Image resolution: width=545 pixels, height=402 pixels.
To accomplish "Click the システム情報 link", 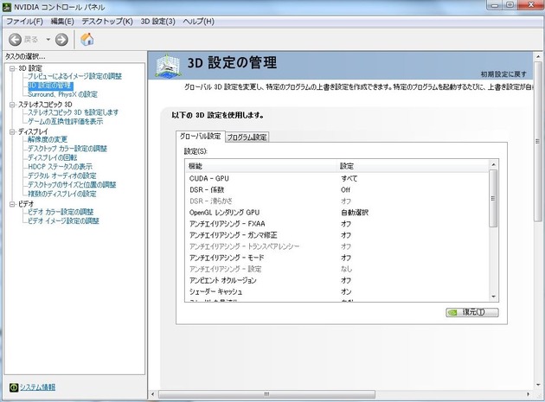I will coord(37,387).
